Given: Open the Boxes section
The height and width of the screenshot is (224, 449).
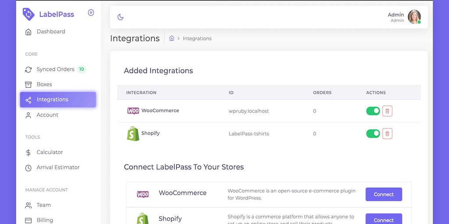Looking at the screenshot, I should pyautogui.click(x=44, y=84).
